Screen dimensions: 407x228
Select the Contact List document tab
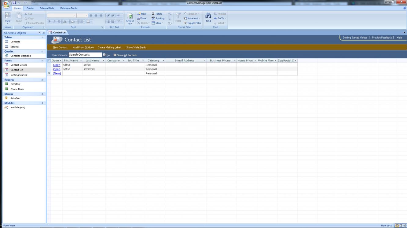tap(58, 32)
